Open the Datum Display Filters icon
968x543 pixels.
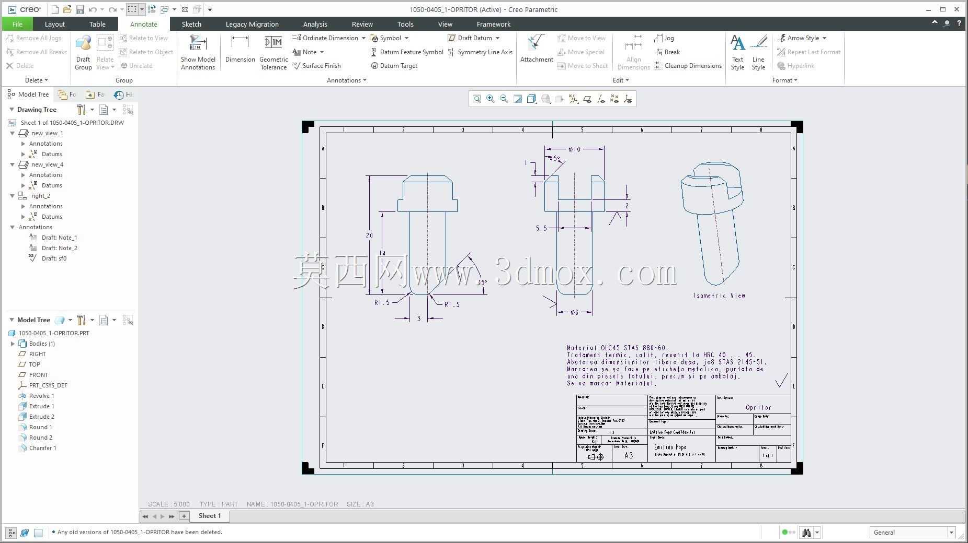click(x=574, y=99)
